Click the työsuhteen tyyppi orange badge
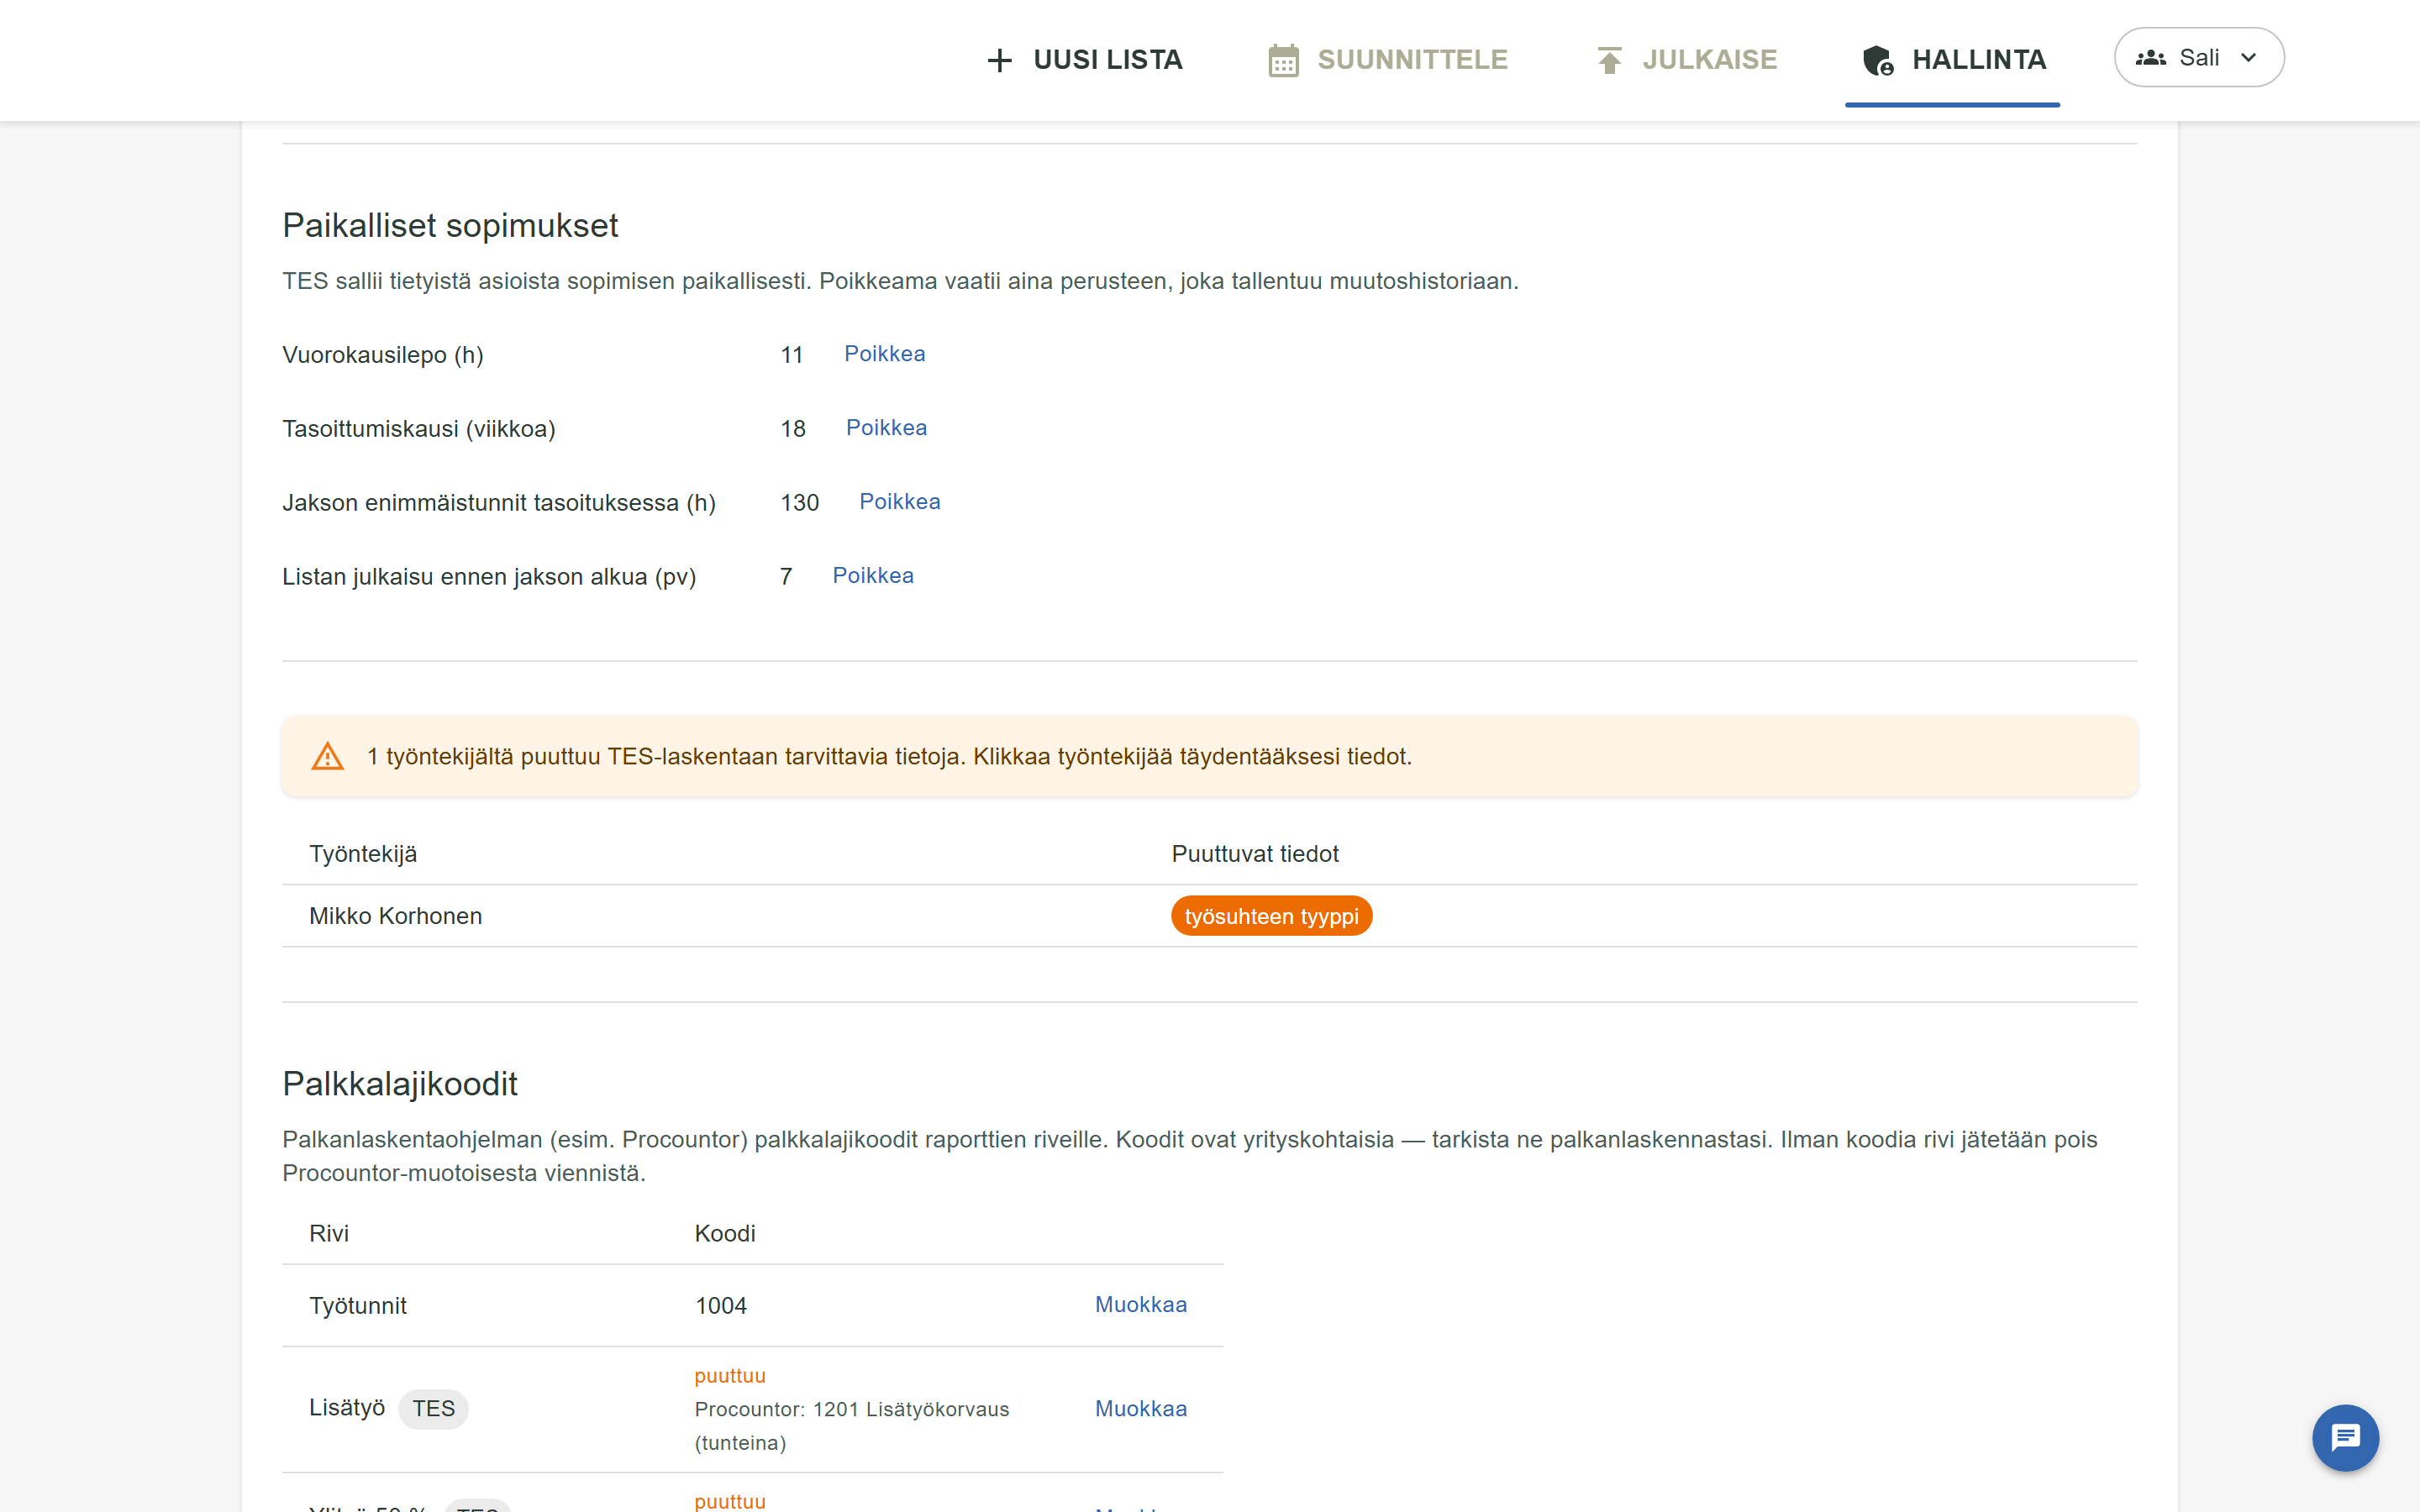This screenshot has width=2420, height=1512. 1271,916
